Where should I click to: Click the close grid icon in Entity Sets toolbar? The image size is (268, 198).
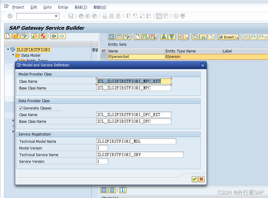point(112,37)
